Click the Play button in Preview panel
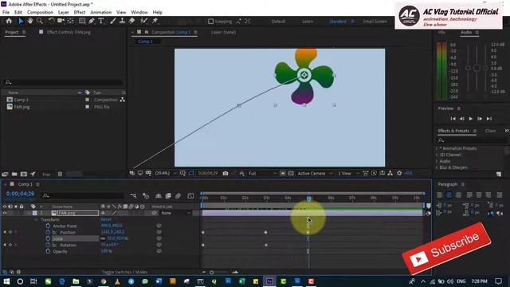Image resolution: width=510 pixels, height=287 pixels. click(x=471, y=119)
